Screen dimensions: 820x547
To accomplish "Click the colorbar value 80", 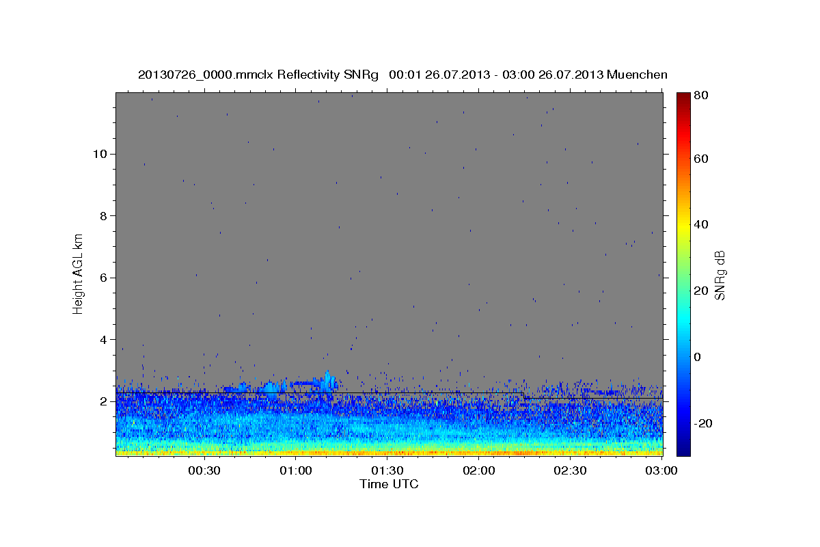I will 700,96.
